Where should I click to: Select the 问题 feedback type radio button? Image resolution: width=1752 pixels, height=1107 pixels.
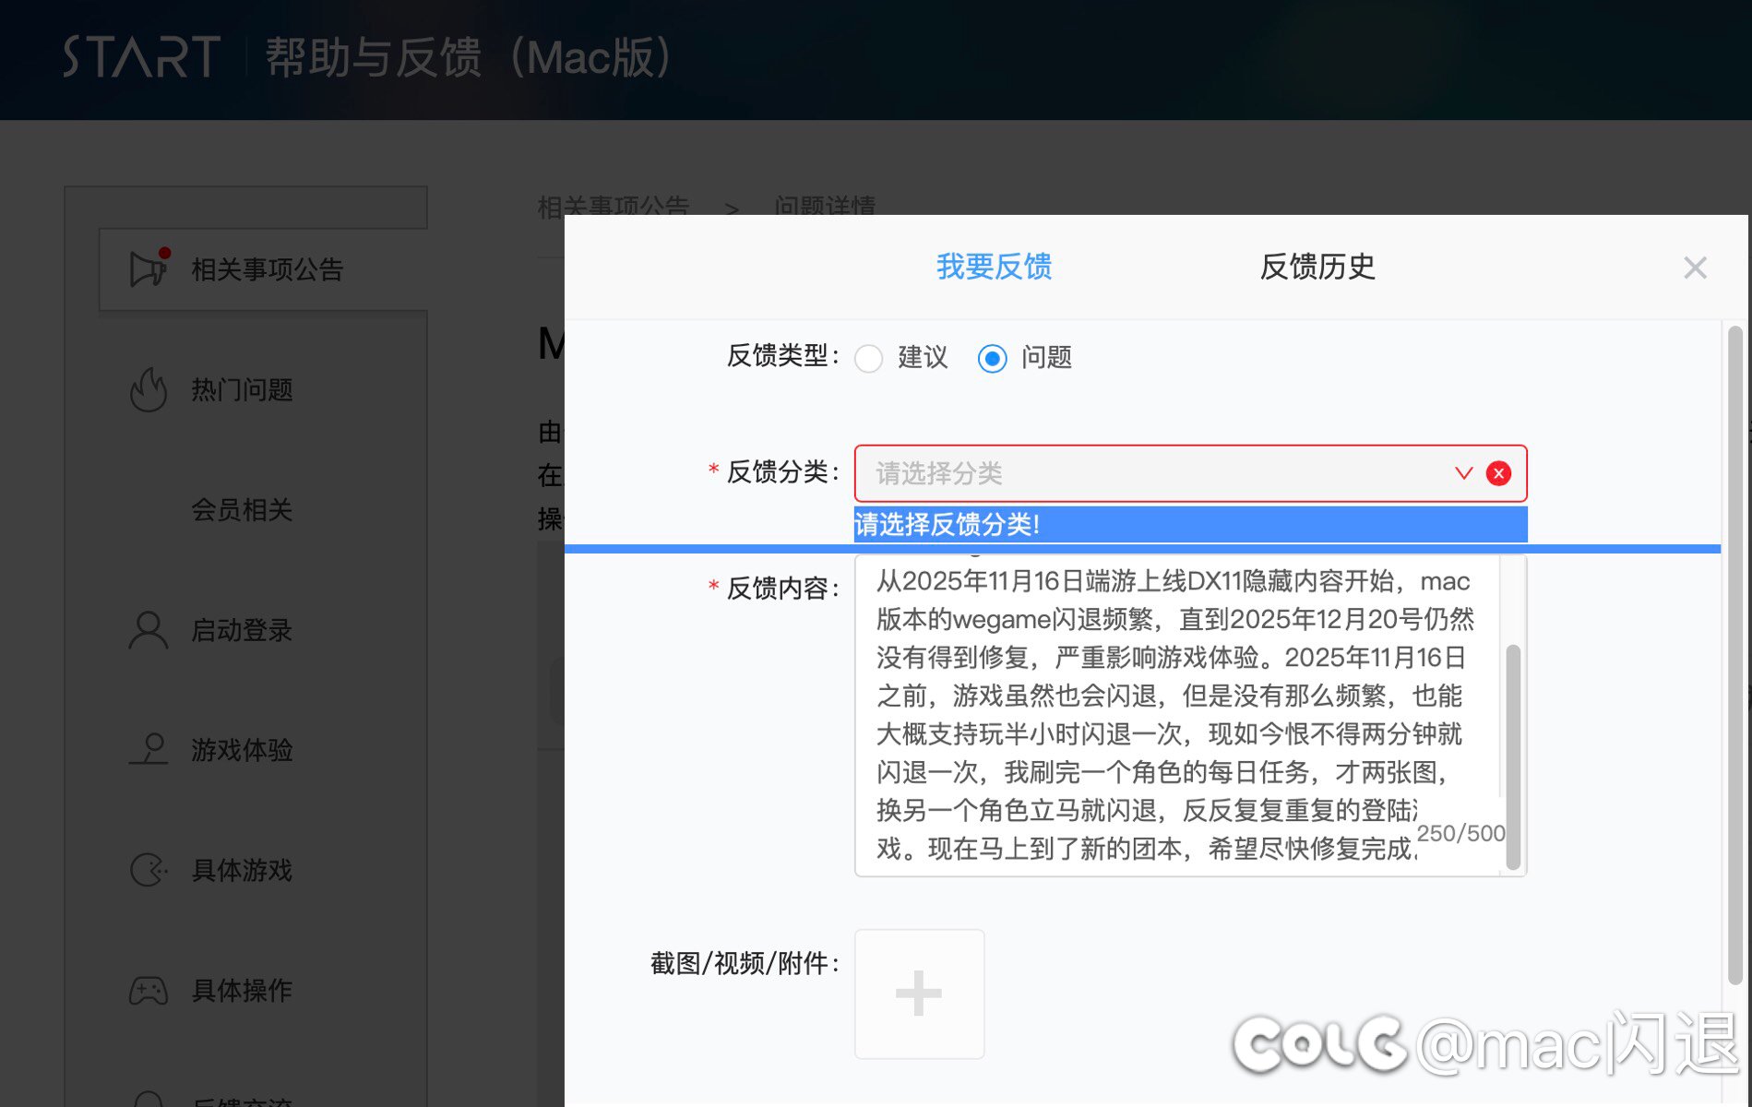(x=992, y=359)
